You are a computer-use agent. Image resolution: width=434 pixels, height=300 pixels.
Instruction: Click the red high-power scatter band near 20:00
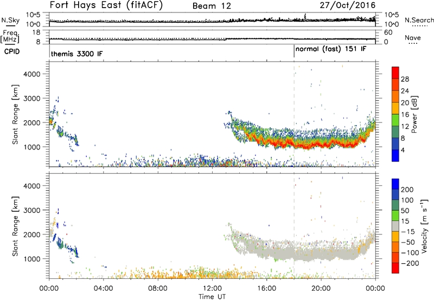click(x=321, y=144)
